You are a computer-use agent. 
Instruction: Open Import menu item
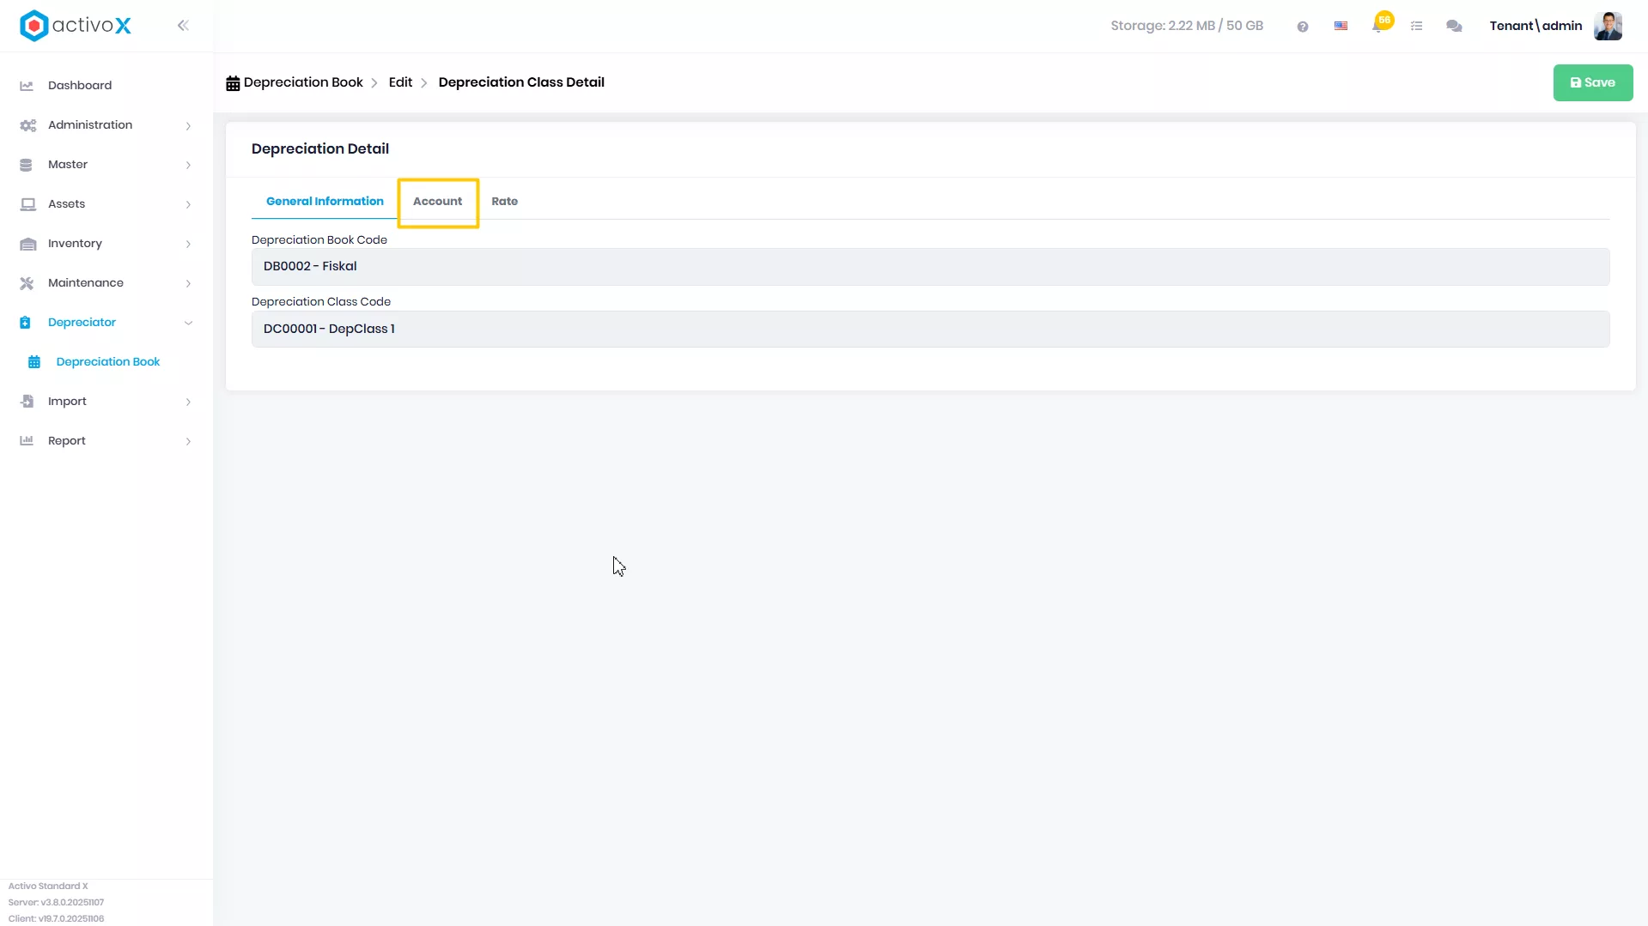point(67,402)
